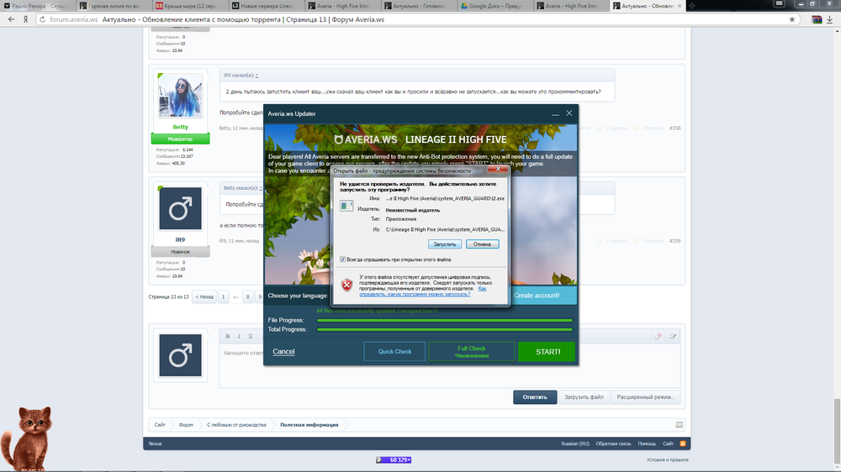Click the red shield warning icon
The height and width of the screenshot is (472, 841).
pos(346,286)
